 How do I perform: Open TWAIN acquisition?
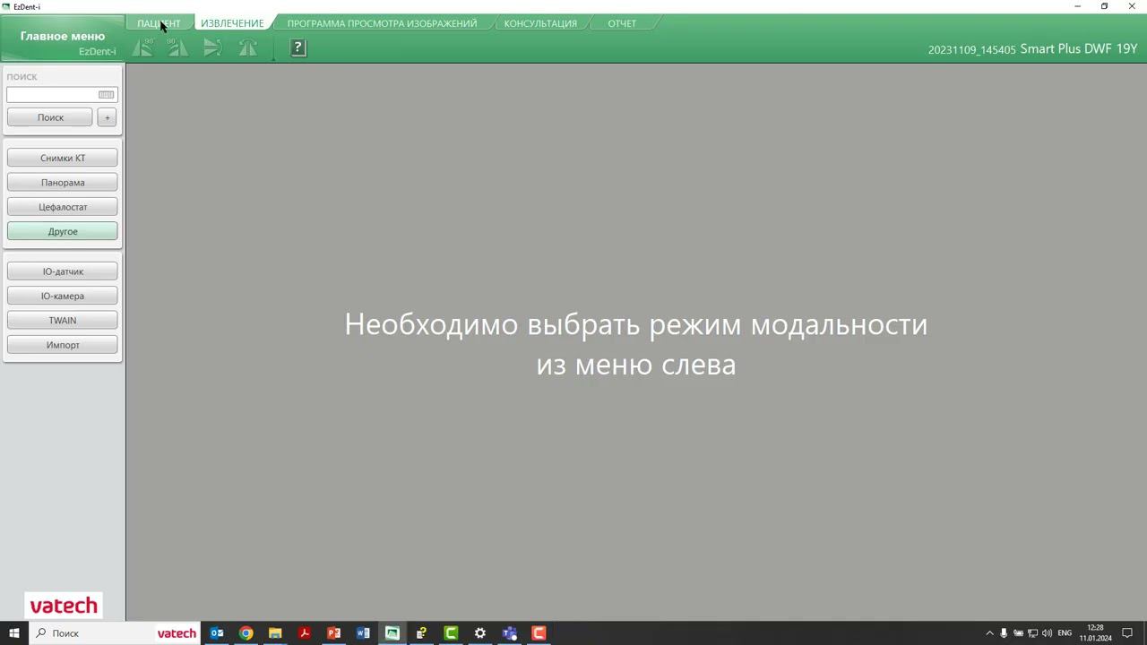pos(63,321)
